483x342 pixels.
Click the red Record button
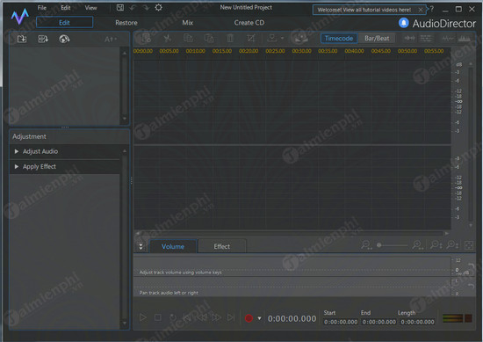coord(249,318)
